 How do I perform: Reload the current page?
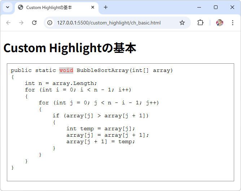coord(34,23)
